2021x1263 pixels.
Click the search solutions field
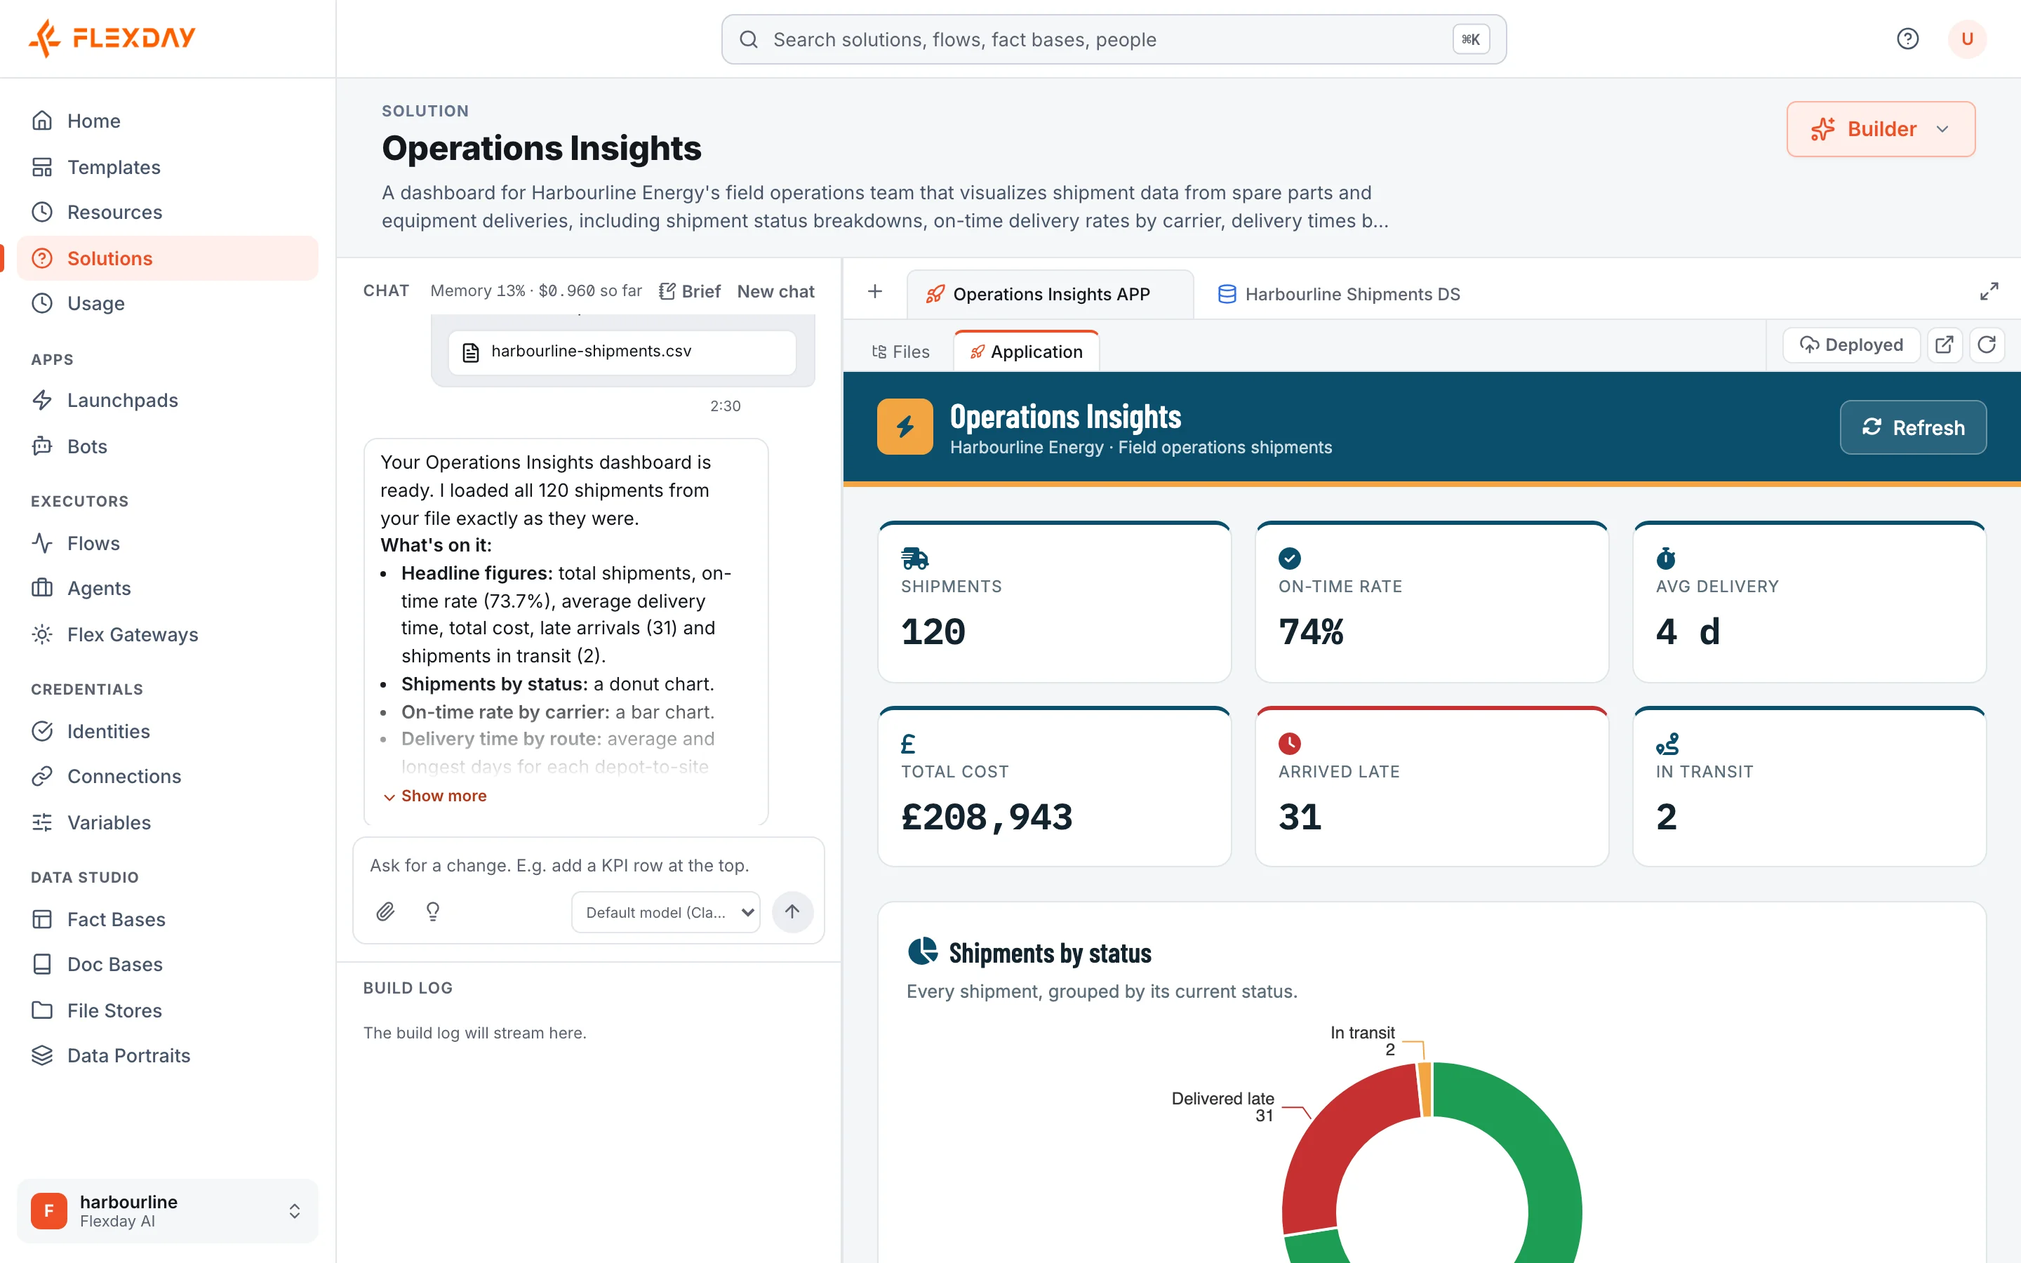(1113, 39)
